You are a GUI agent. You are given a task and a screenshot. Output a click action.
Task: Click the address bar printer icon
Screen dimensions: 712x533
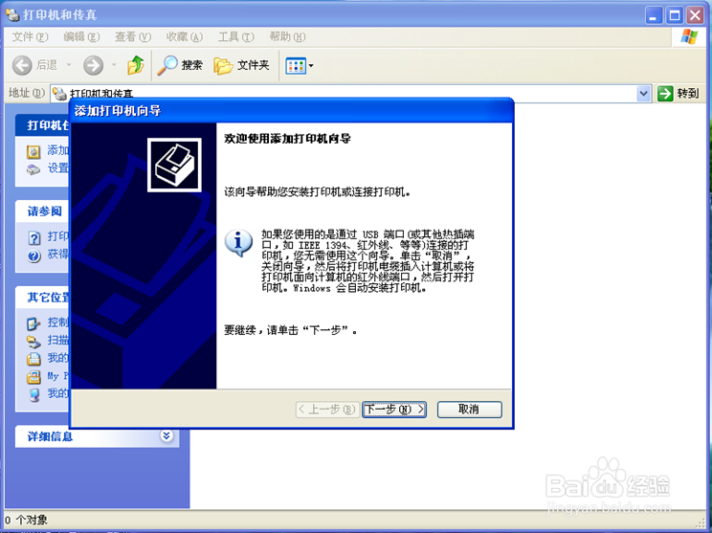tap(59, 94)
